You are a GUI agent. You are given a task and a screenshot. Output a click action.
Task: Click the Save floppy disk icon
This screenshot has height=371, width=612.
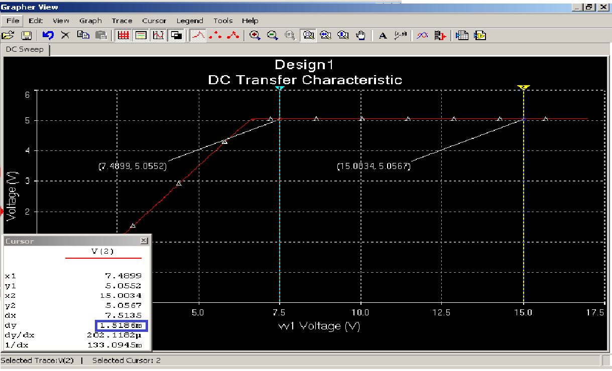[26, 36]
